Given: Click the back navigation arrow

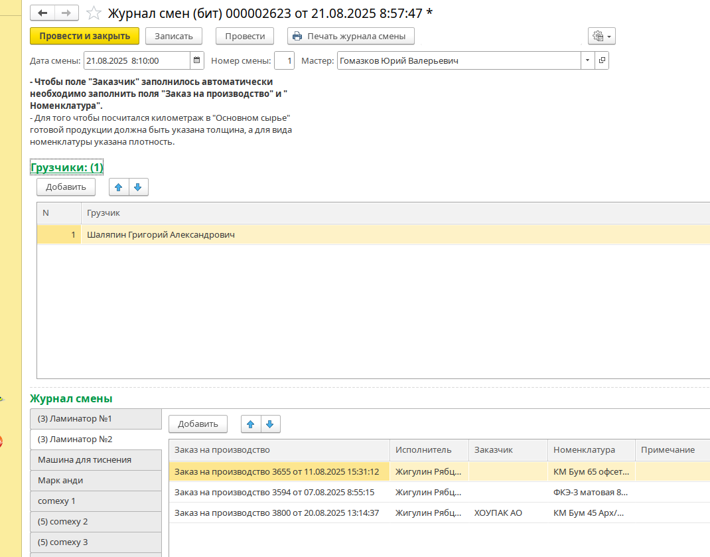Looking at the screenshot, I should click(42, 13).
